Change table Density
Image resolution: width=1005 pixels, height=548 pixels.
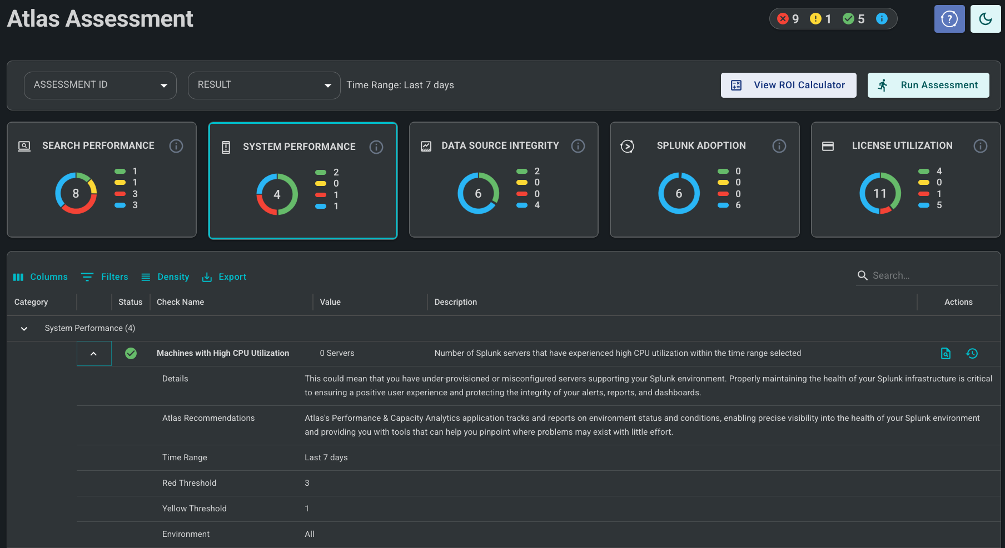click(165, 276)
